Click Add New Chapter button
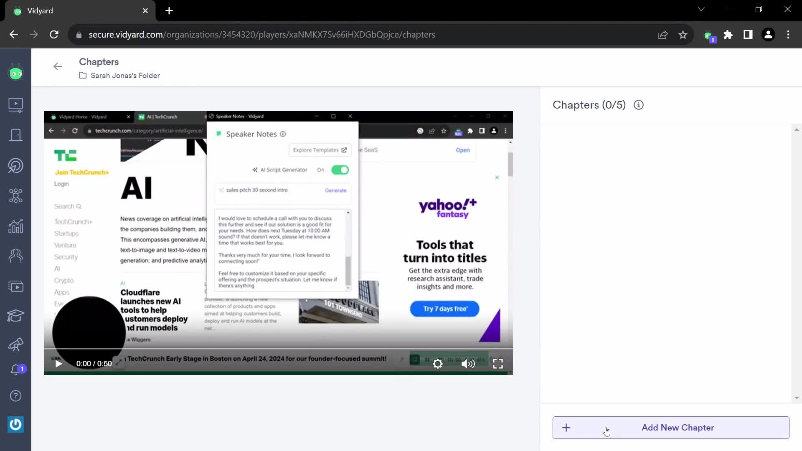 coord(670,428)
